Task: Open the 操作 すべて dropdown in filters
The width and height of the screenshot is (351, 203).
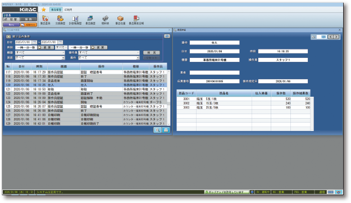Action: tap(109, 57)
